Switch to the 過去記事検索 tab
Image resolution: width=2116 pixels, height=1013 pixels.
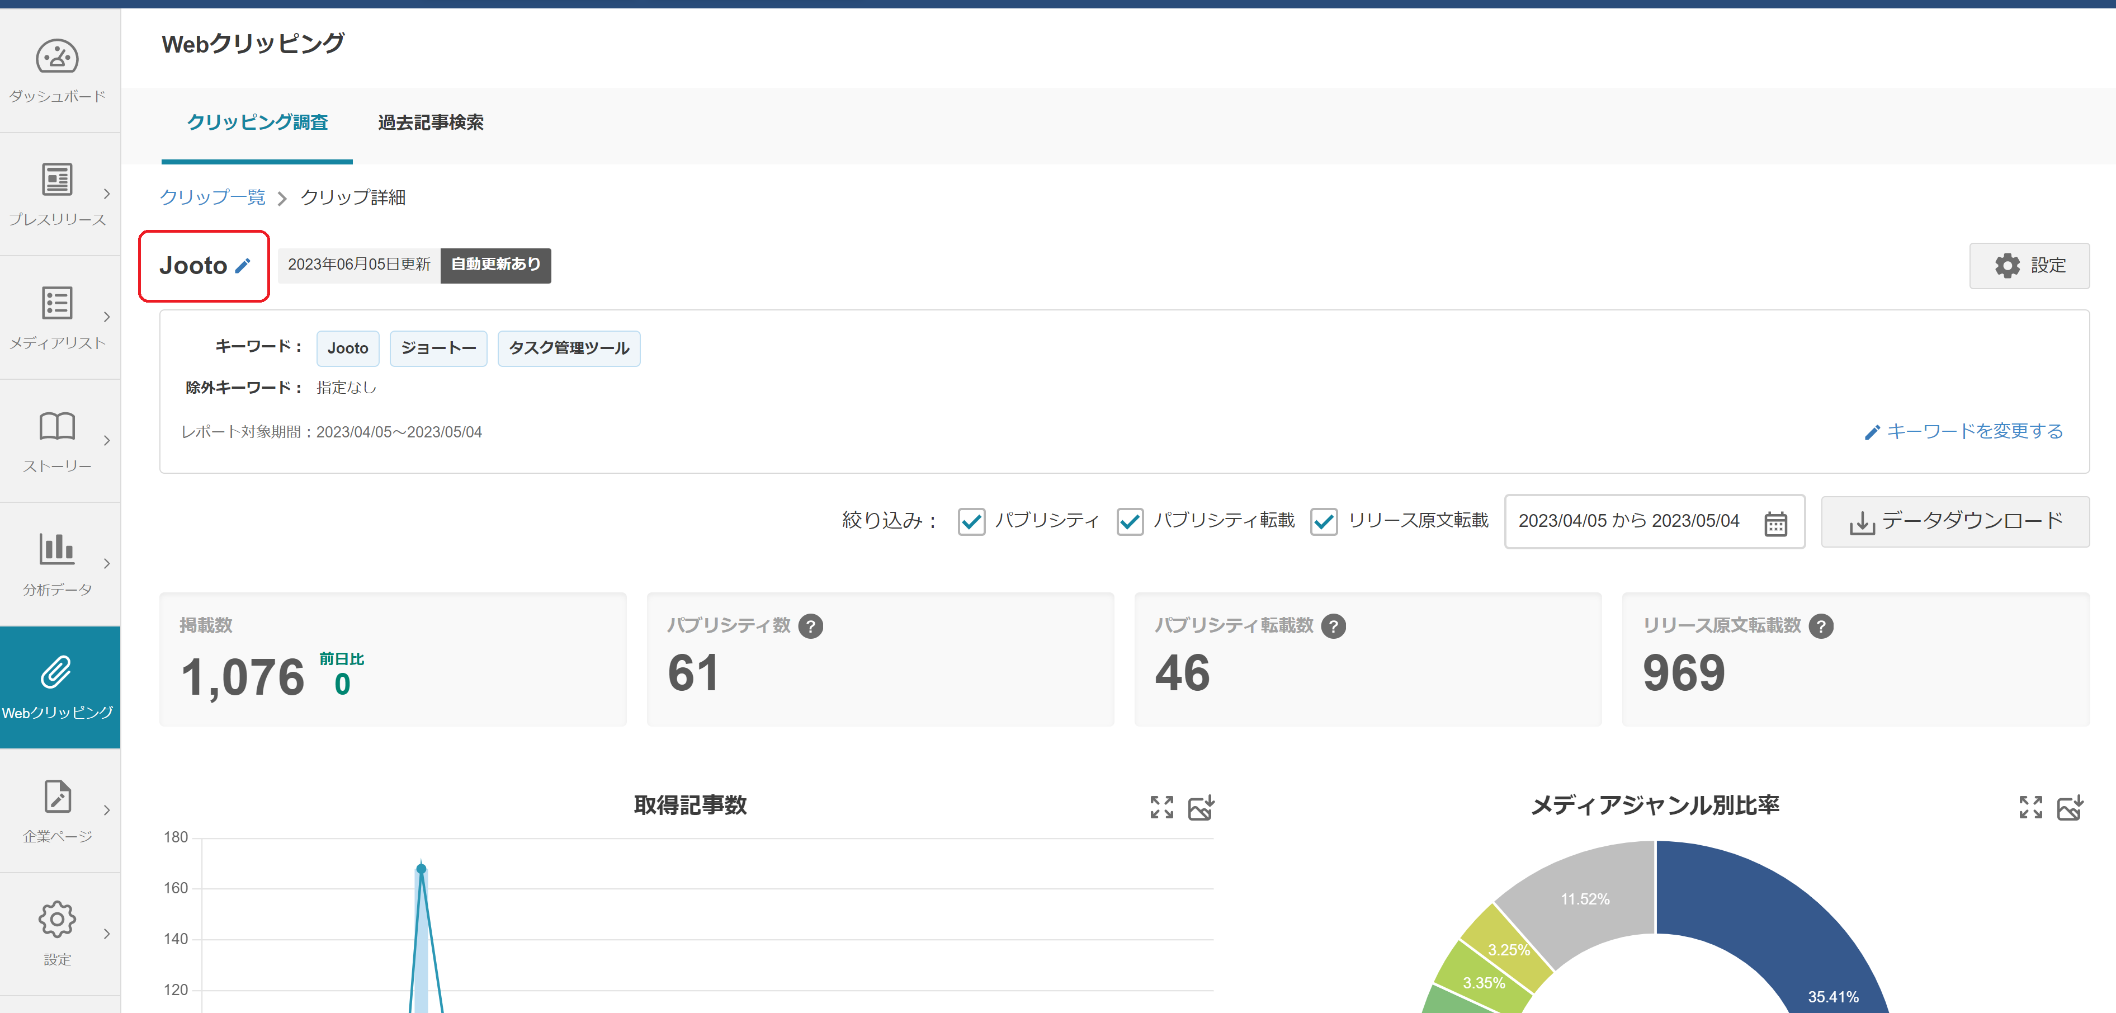coord(431,122)
